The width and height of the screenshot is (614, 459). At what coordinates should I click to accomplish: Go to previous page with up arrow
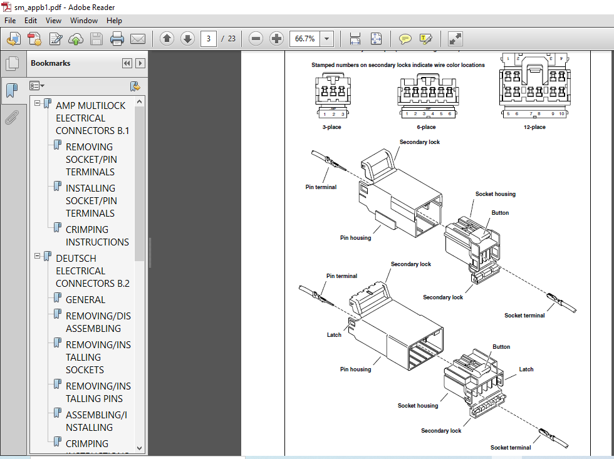pos(167,39)
